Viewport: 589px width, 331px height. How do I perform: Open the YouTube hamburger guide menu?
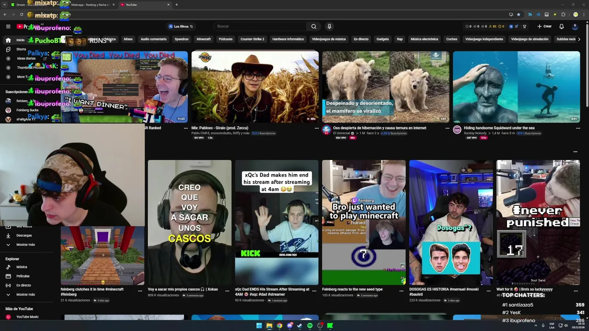8,27
